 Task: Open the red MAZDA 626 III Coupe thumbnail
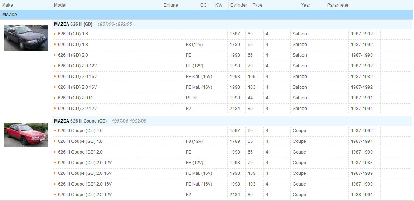(x=26, y=134)
